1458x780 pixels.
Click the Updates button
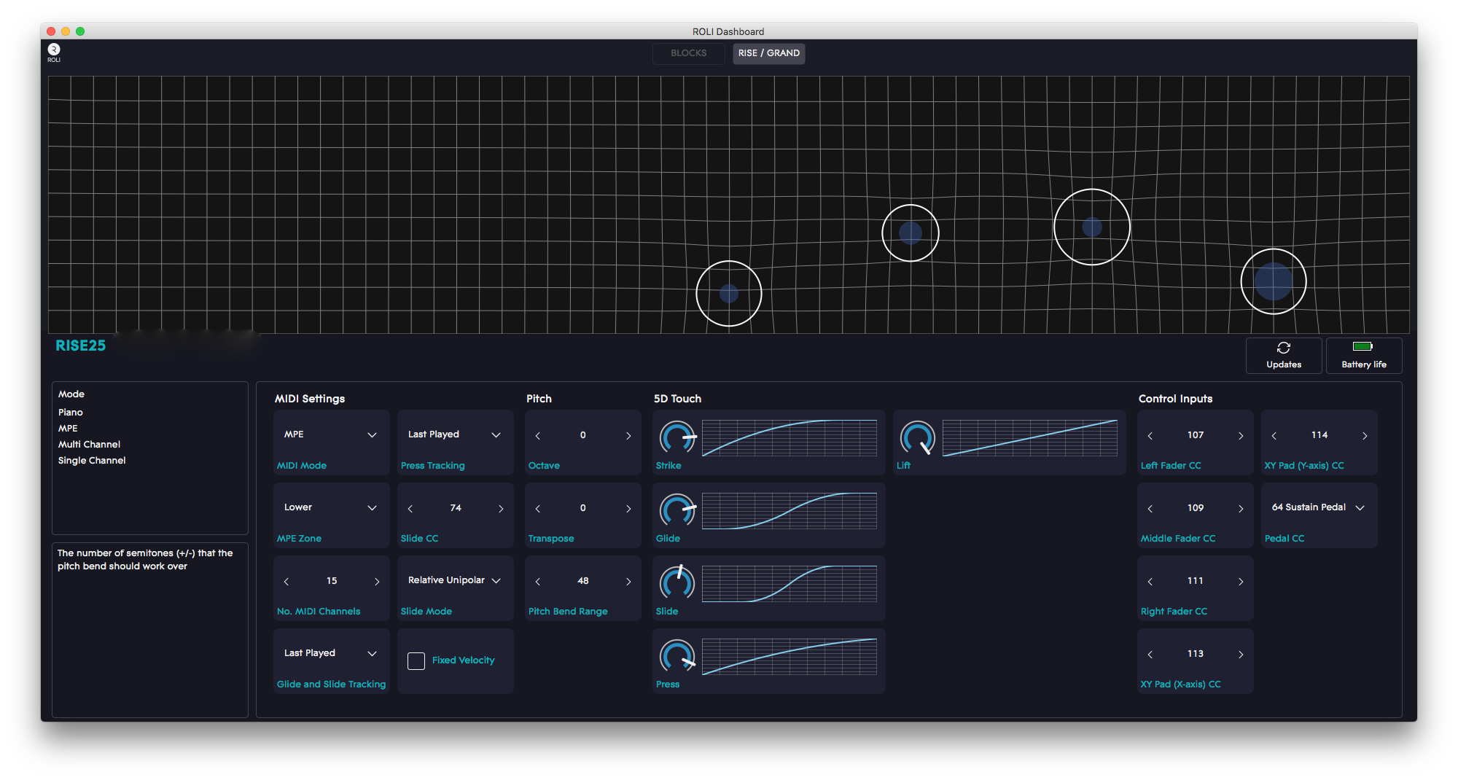pyautogui.click(x=1284, y=356)
